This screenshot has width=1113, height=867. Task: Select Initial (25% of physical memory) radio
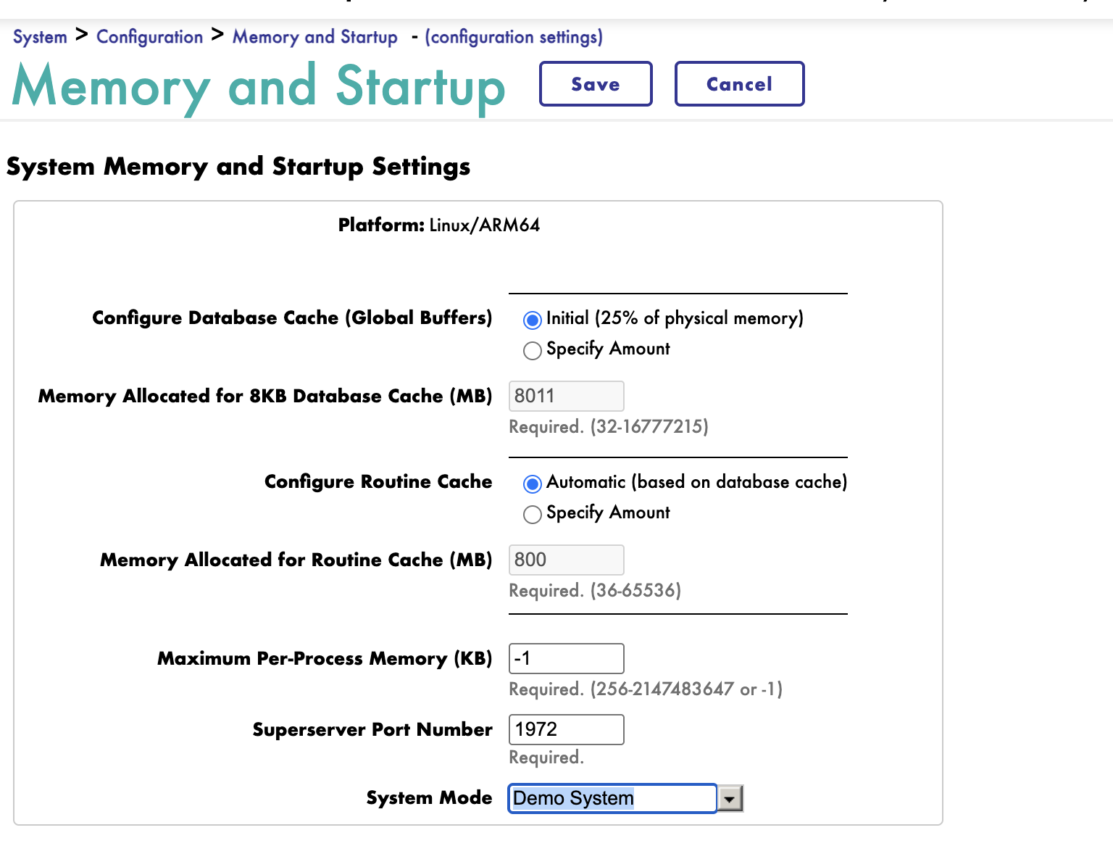point(533,320)
